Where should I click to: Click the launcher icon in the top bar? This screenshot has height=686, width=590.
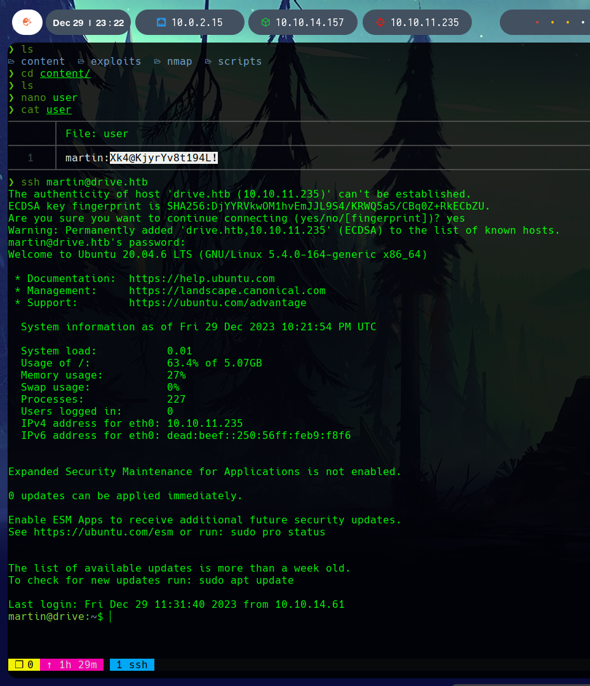[x=26, y=22]
